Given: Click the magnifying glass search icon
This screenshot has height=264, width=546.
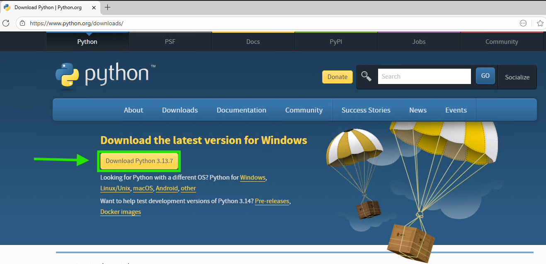Looking at the screenshot, I should 366,76.
